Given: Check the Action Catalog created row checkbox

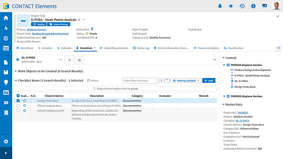Looking at the screenshot, I should (18, 110).
